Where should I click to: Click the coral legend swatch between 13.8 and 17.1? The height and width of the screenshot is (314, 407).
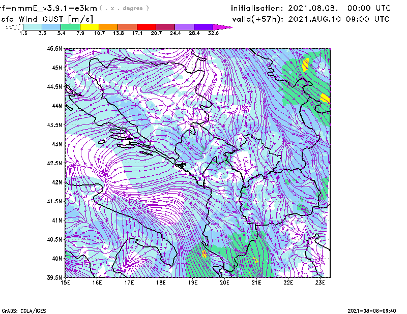[x=128, y=27]
